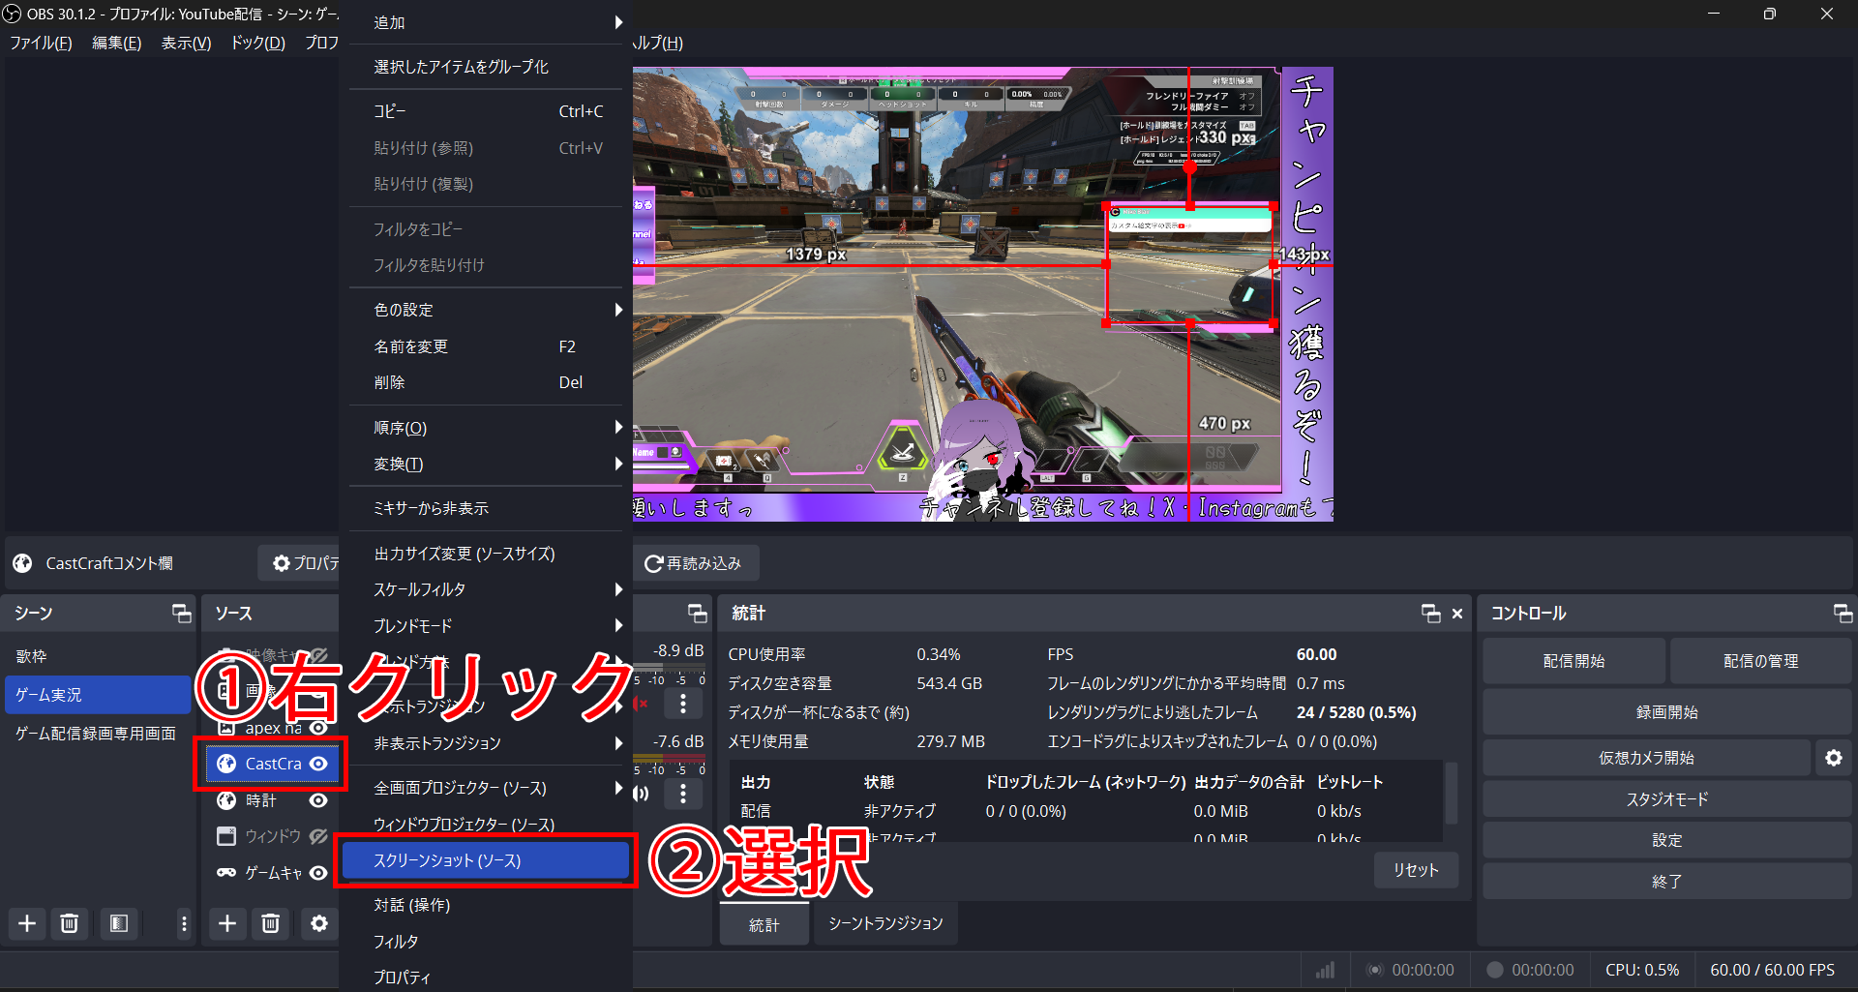Click the CastCraftコメント欄 browser icon in toolbar
Screen dimensions: 1858x992
tap(23, 563)
